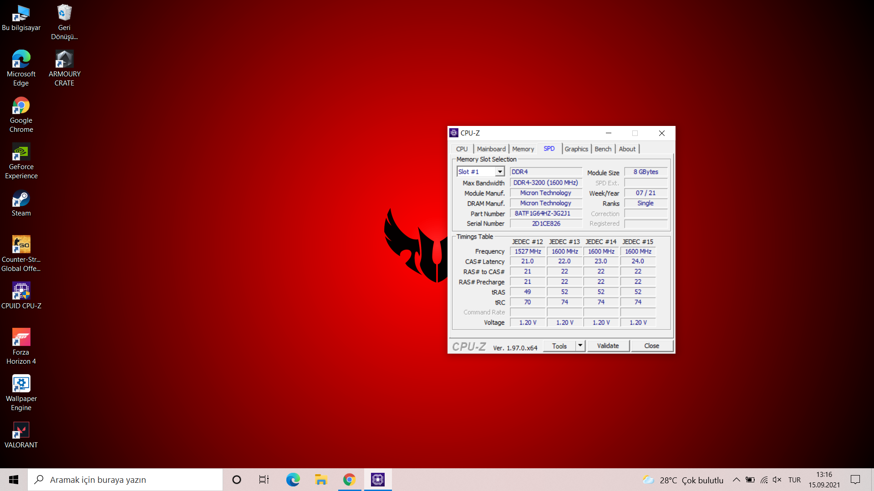Show hidden system tray icons chevron
The width and height of the screenshot is (874, 491).
click(736, 480)
